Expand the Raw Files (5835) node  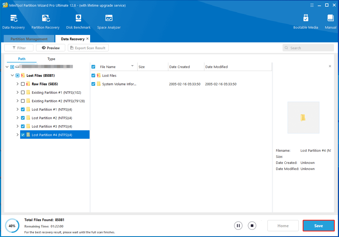pos(17,84)
